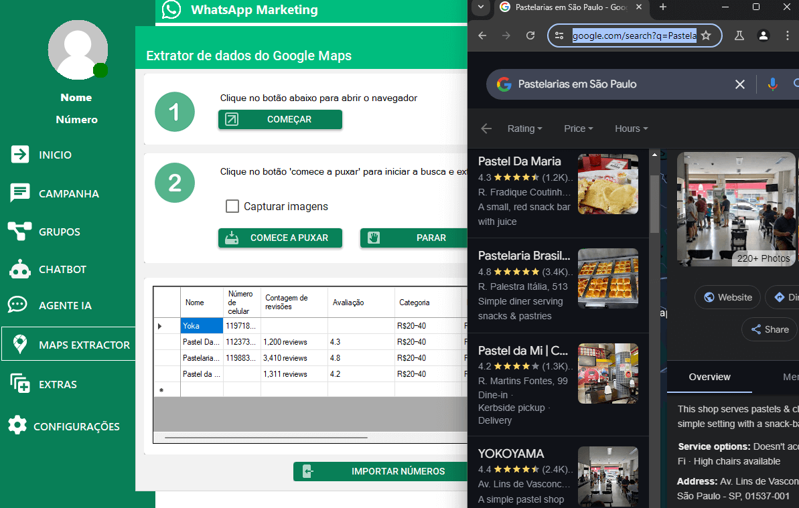This screenshot has width=799, height=508.
Task: Open Pastelaria Brasil listing
Action: click(558, 285)
